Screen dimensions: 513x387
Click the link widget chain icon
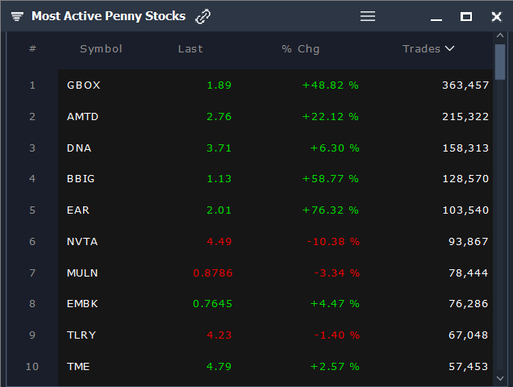click(203, 16)
